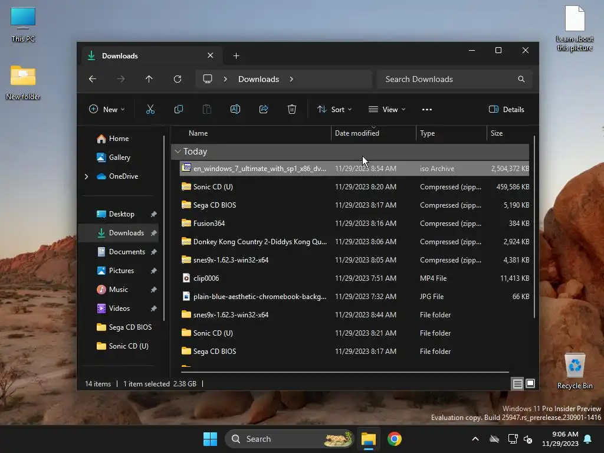Viewport: 604px width, 453px height.
Task: Open the three-dot See more menu
Action: coord(427,109)
